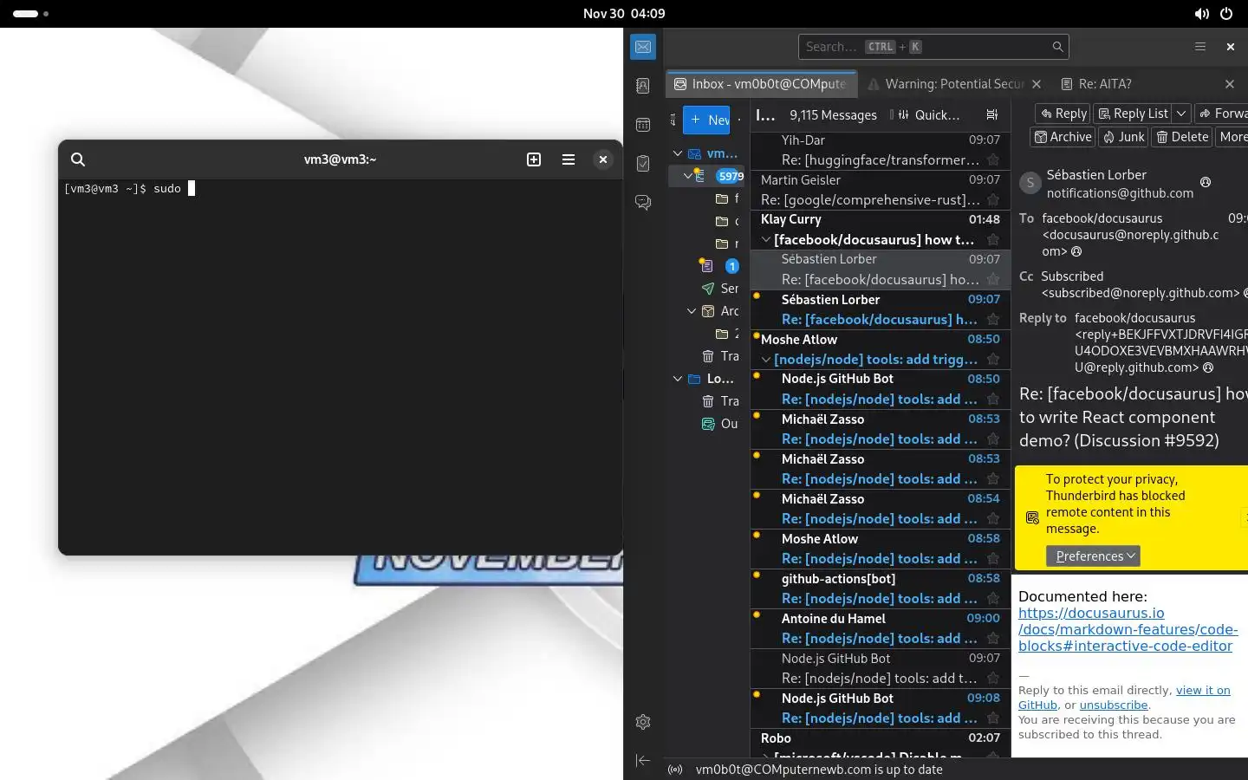
Task: Collapse the Inbox folder with 5979 unread
Action: click(688, 175)
